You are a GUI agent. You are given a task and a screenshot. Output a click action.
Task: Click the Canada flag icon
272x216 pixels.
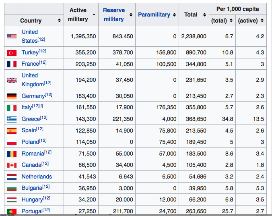click(x=12, y=165)
